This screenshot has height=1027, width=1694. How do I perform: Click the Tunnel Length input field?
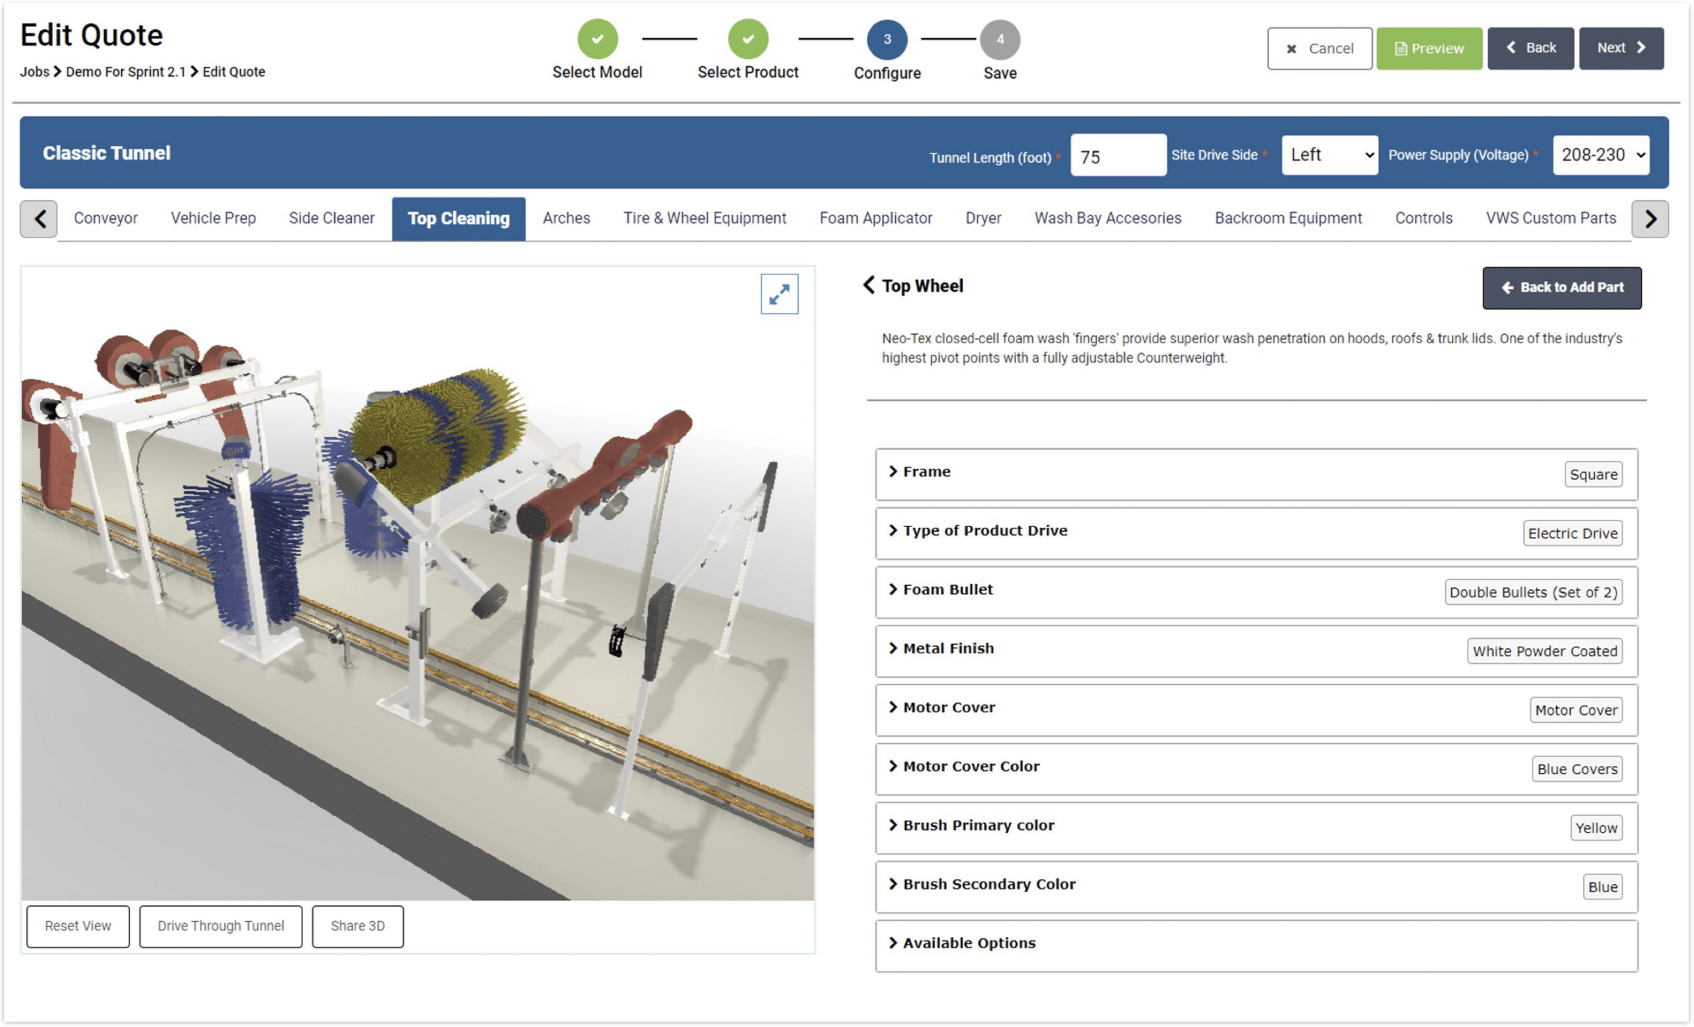click(x=1117, y=157)
